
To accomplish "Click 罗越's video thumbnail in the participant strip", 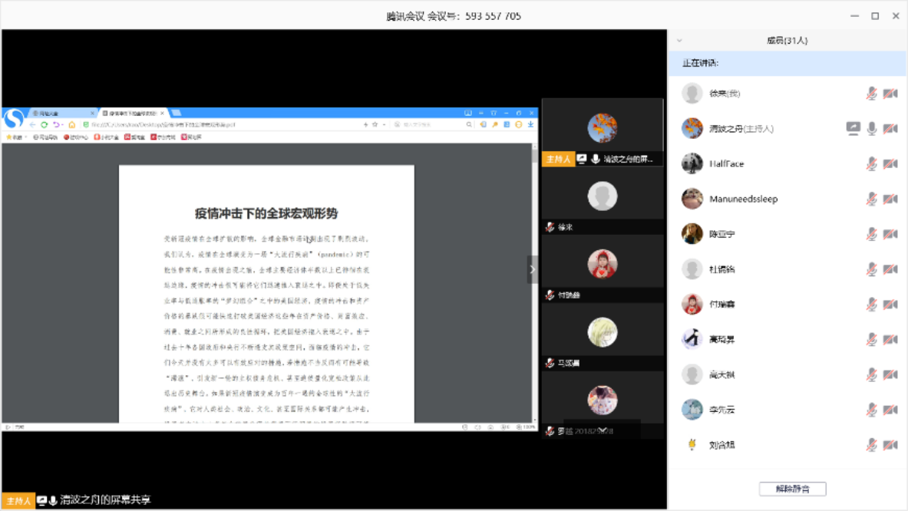I will (603, 399).
